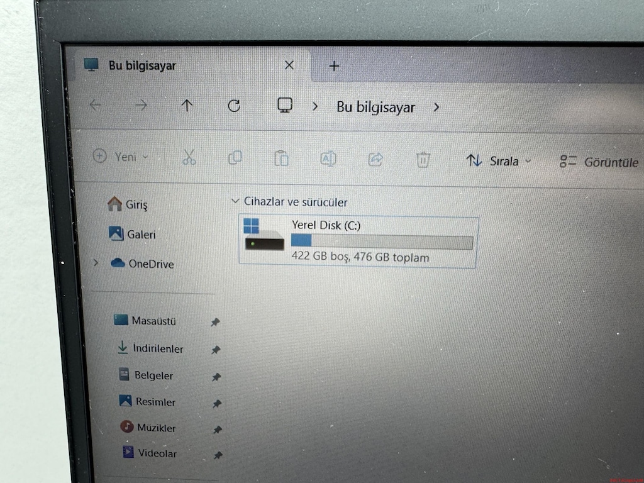Screen dimensions: 644x483
Task: Select the Yerel Disk (C:) drive
Action: click(x=358, y=242)
